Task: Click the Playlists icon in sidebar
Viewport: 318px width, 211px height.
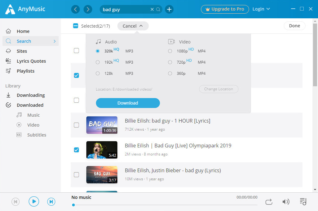Action: point(8,71)
